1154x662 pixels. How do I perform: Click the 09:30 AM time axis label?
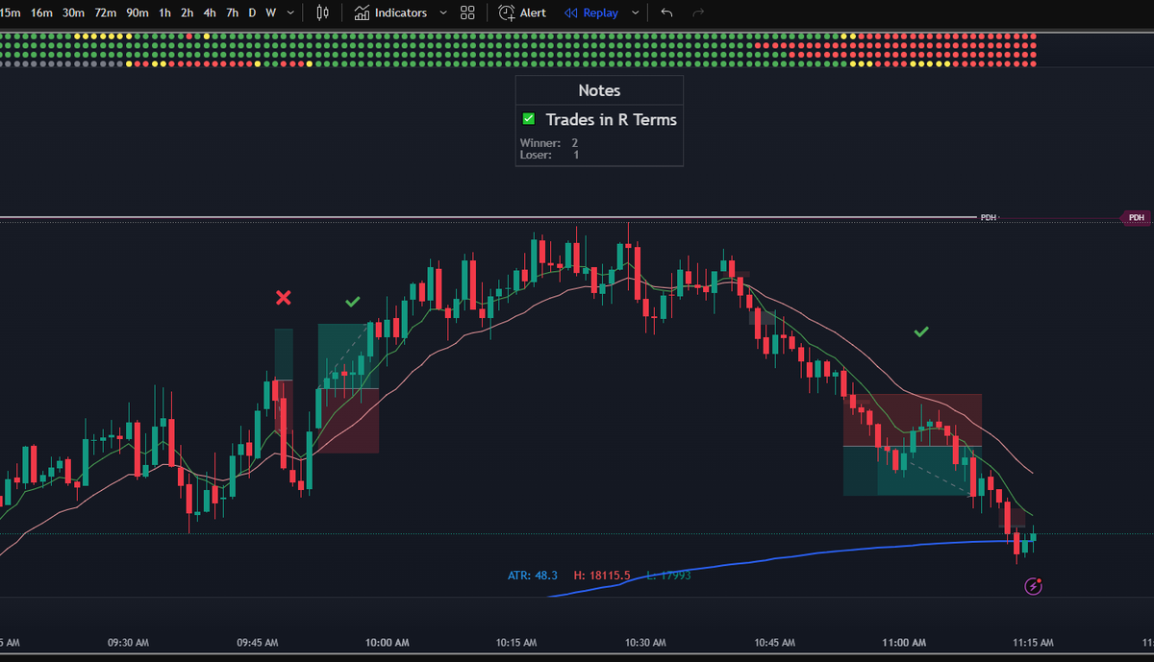point(127,642)
